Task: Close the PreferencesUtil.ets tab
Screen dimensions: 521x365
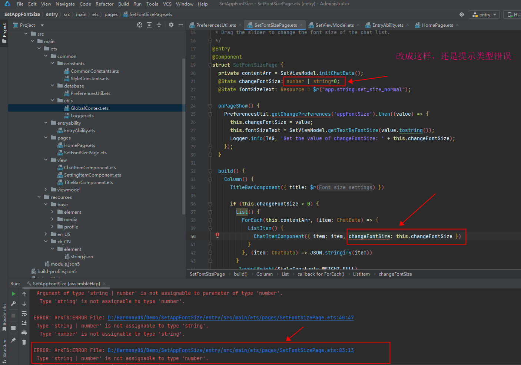Action: tap(240, 25)
